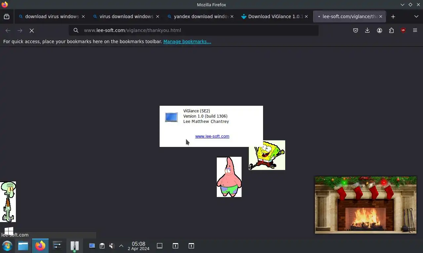
Task: Open the file manager from taskbar
Action: 23,246
